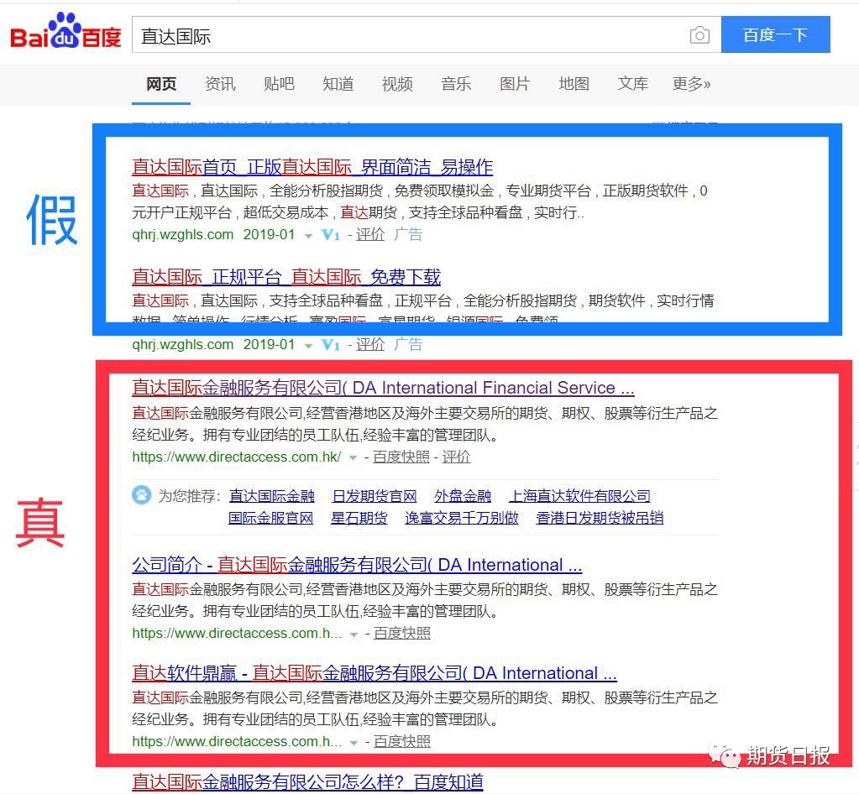Expand the 更多» tab options
This screenshot has width=859, height=794.
click(x=691, y=84)
